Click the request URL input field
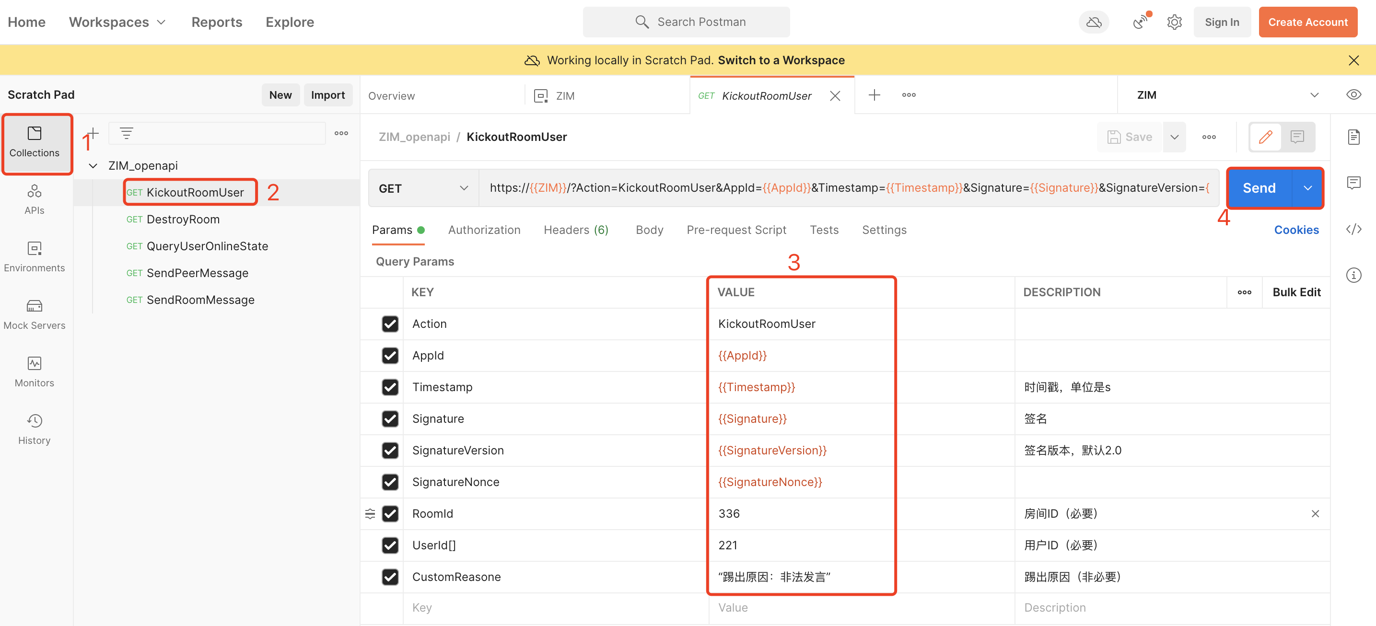1376x626 pixels. [x=849, y=188]
